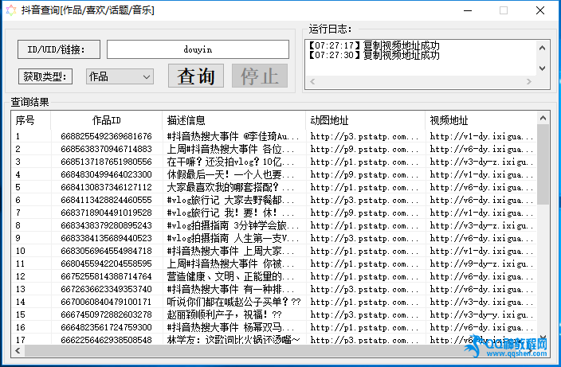Click sequence number 12 in 序号 column
This screenshot has width=561, height=367.
pyautogui.click(x=21, y=276)
